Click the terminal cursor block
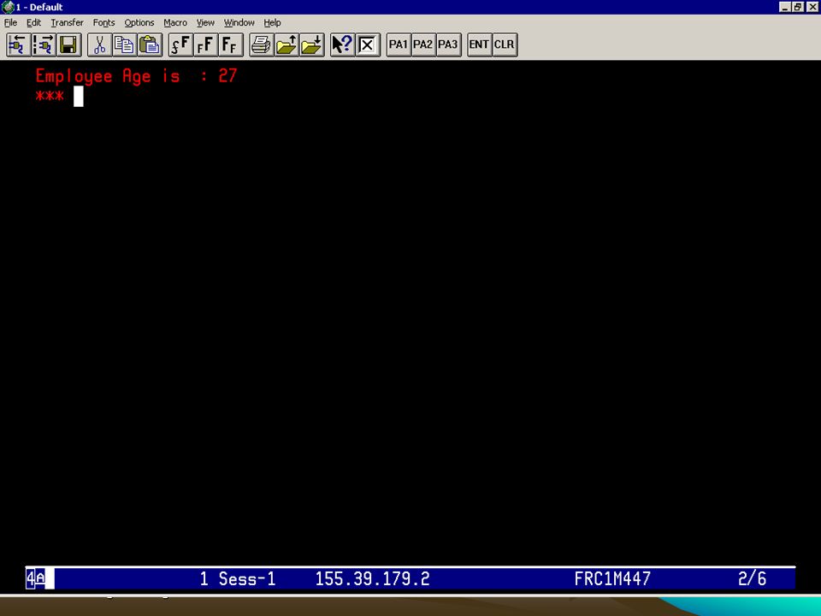The width and height of the screenshot is (821, 616). pos(79,97)
